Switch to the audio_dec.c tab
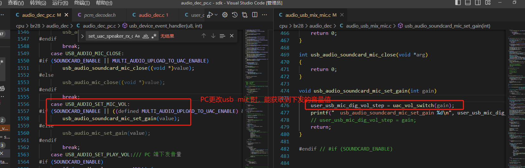 point(153,15)
